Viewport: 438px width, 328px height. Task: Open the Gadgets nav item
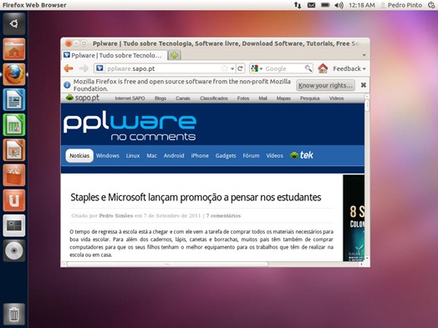click(226, 155)
